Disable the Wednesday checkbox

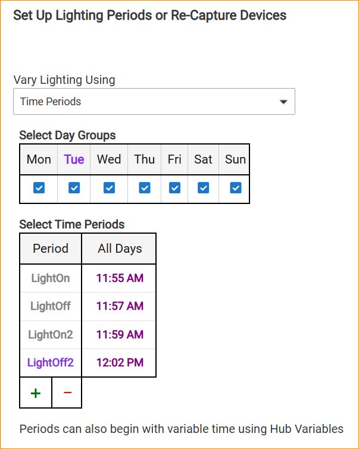pos(109,188)
